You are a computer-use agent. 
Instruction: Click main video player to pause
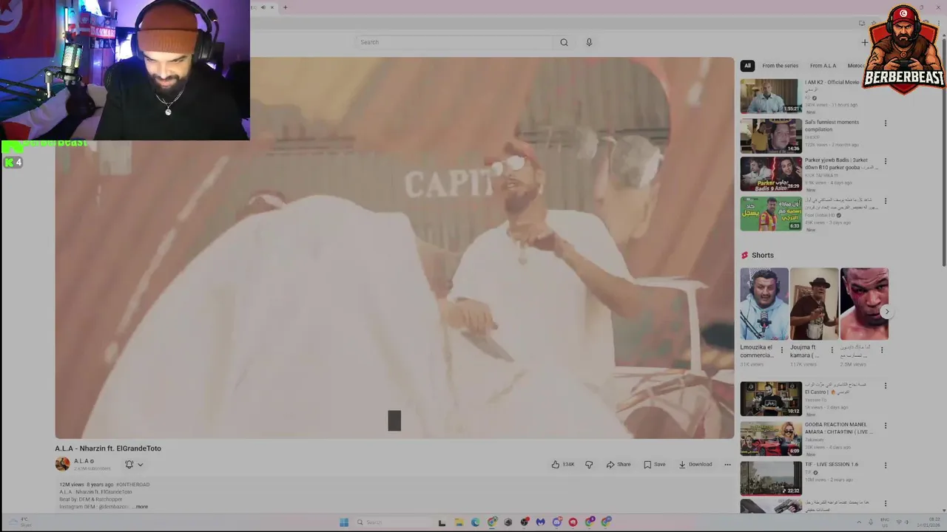pos(394,248)
